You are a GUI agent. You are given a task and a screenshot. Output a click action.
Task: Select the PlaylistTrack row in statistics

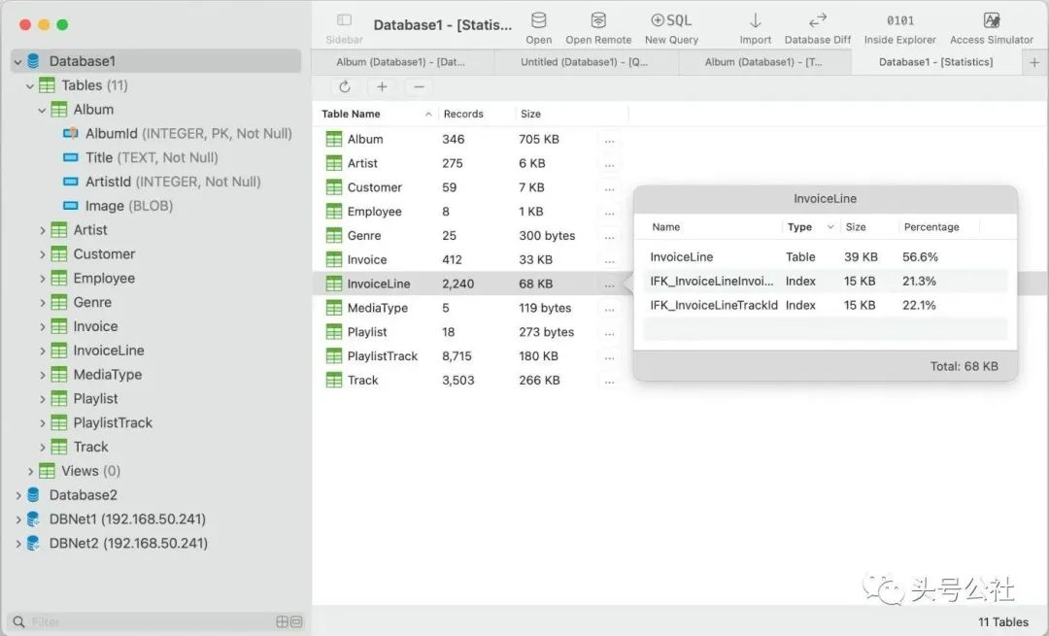point(383,356)
